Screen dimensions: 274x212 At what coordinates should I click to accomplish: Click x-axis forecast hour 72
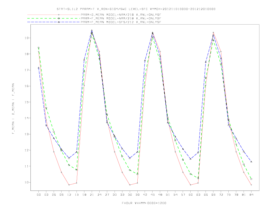(x=221, y=195)
